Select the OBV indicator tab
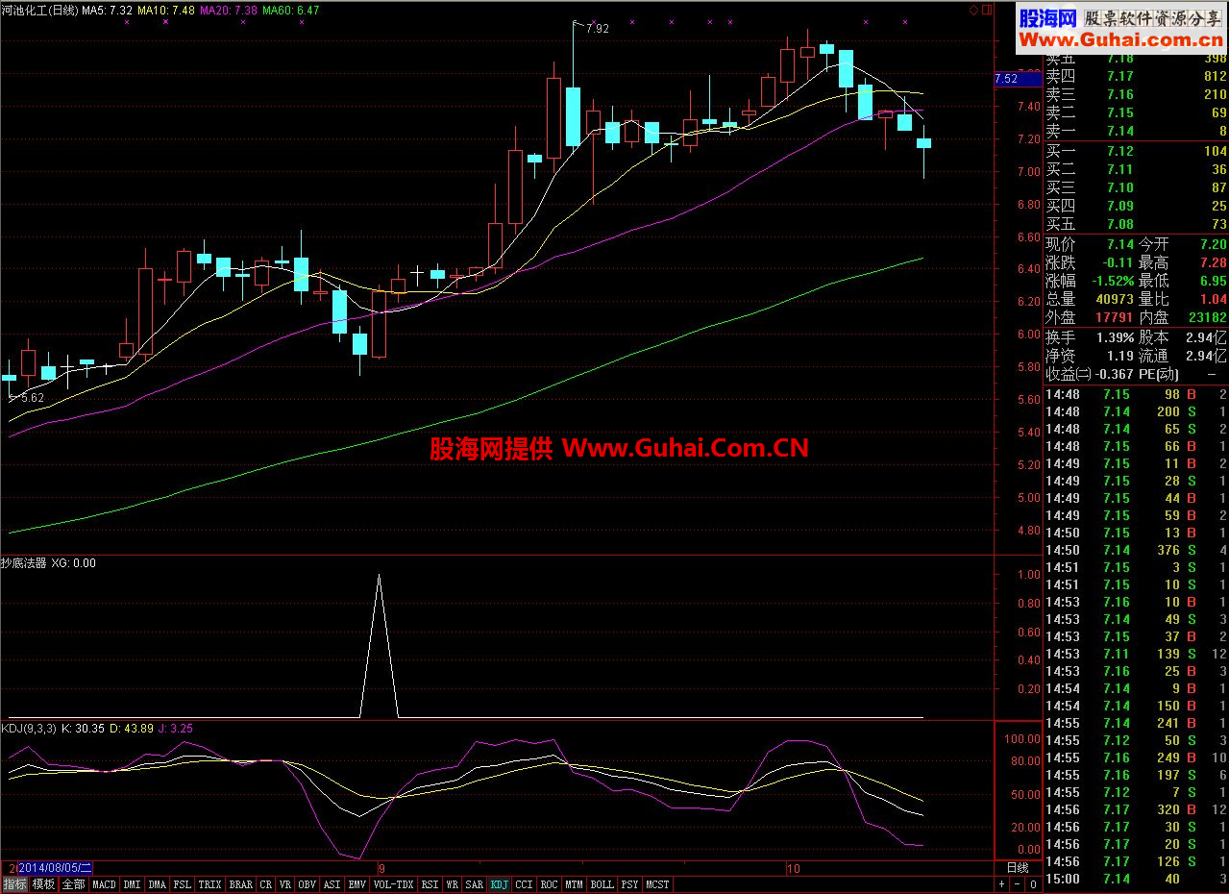Viewport: 1229px width, 894px height. coord(307,883)
